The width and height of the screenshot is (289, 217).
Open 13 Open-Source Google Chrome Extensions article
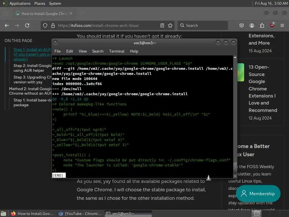point(263,88)
